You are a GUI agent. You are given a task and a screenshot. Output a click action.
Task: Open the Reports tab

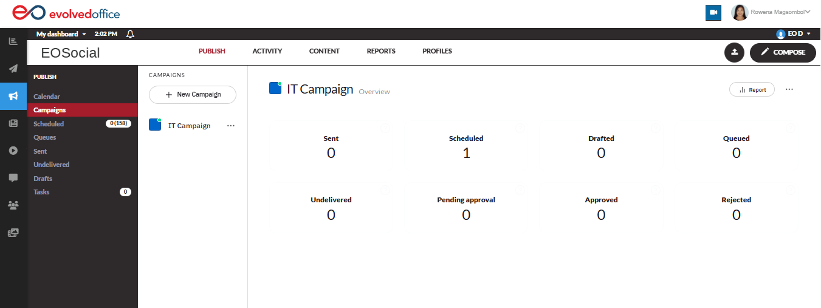point(381,51)
